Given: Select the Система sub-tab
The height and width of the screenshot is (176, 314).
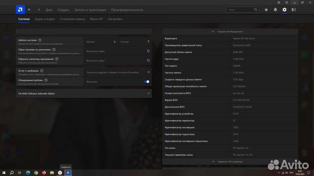Looking at the screenshot, I should [24, 19].
